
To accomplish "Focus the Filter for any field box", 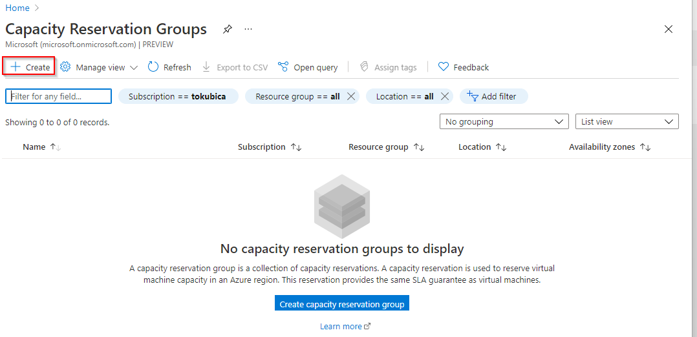I will click(x=59, y=96).
